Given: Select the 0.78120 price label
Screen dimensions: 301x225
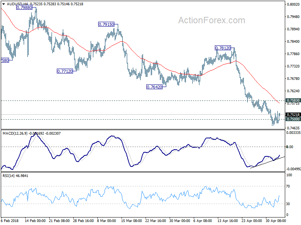Looking at the screenshot, I should coord(223,48).
